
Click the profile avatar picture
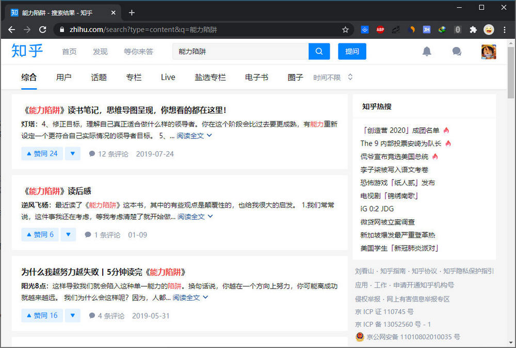488,51
